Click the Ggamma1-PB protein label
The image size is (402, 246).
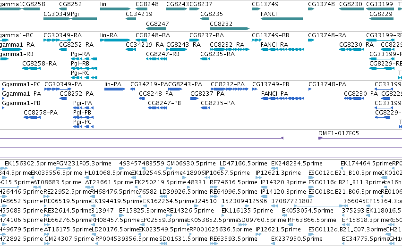coord(21,103)
